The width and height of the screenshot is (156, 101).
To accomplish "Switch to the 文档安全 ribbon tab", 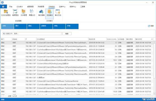I will [x=52, y=7].
